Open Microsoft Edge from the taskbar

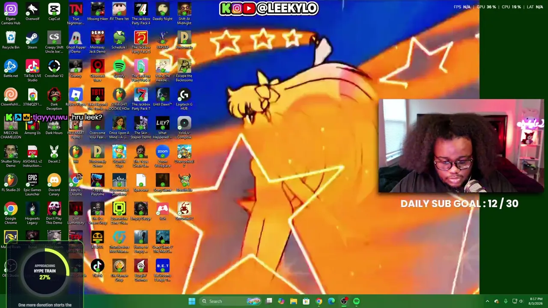[x=331, y=301]
